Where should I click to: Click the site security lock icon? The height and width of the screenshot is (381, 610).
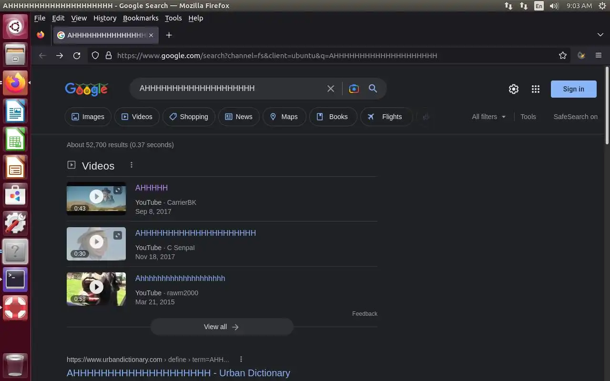pos(108,56)
